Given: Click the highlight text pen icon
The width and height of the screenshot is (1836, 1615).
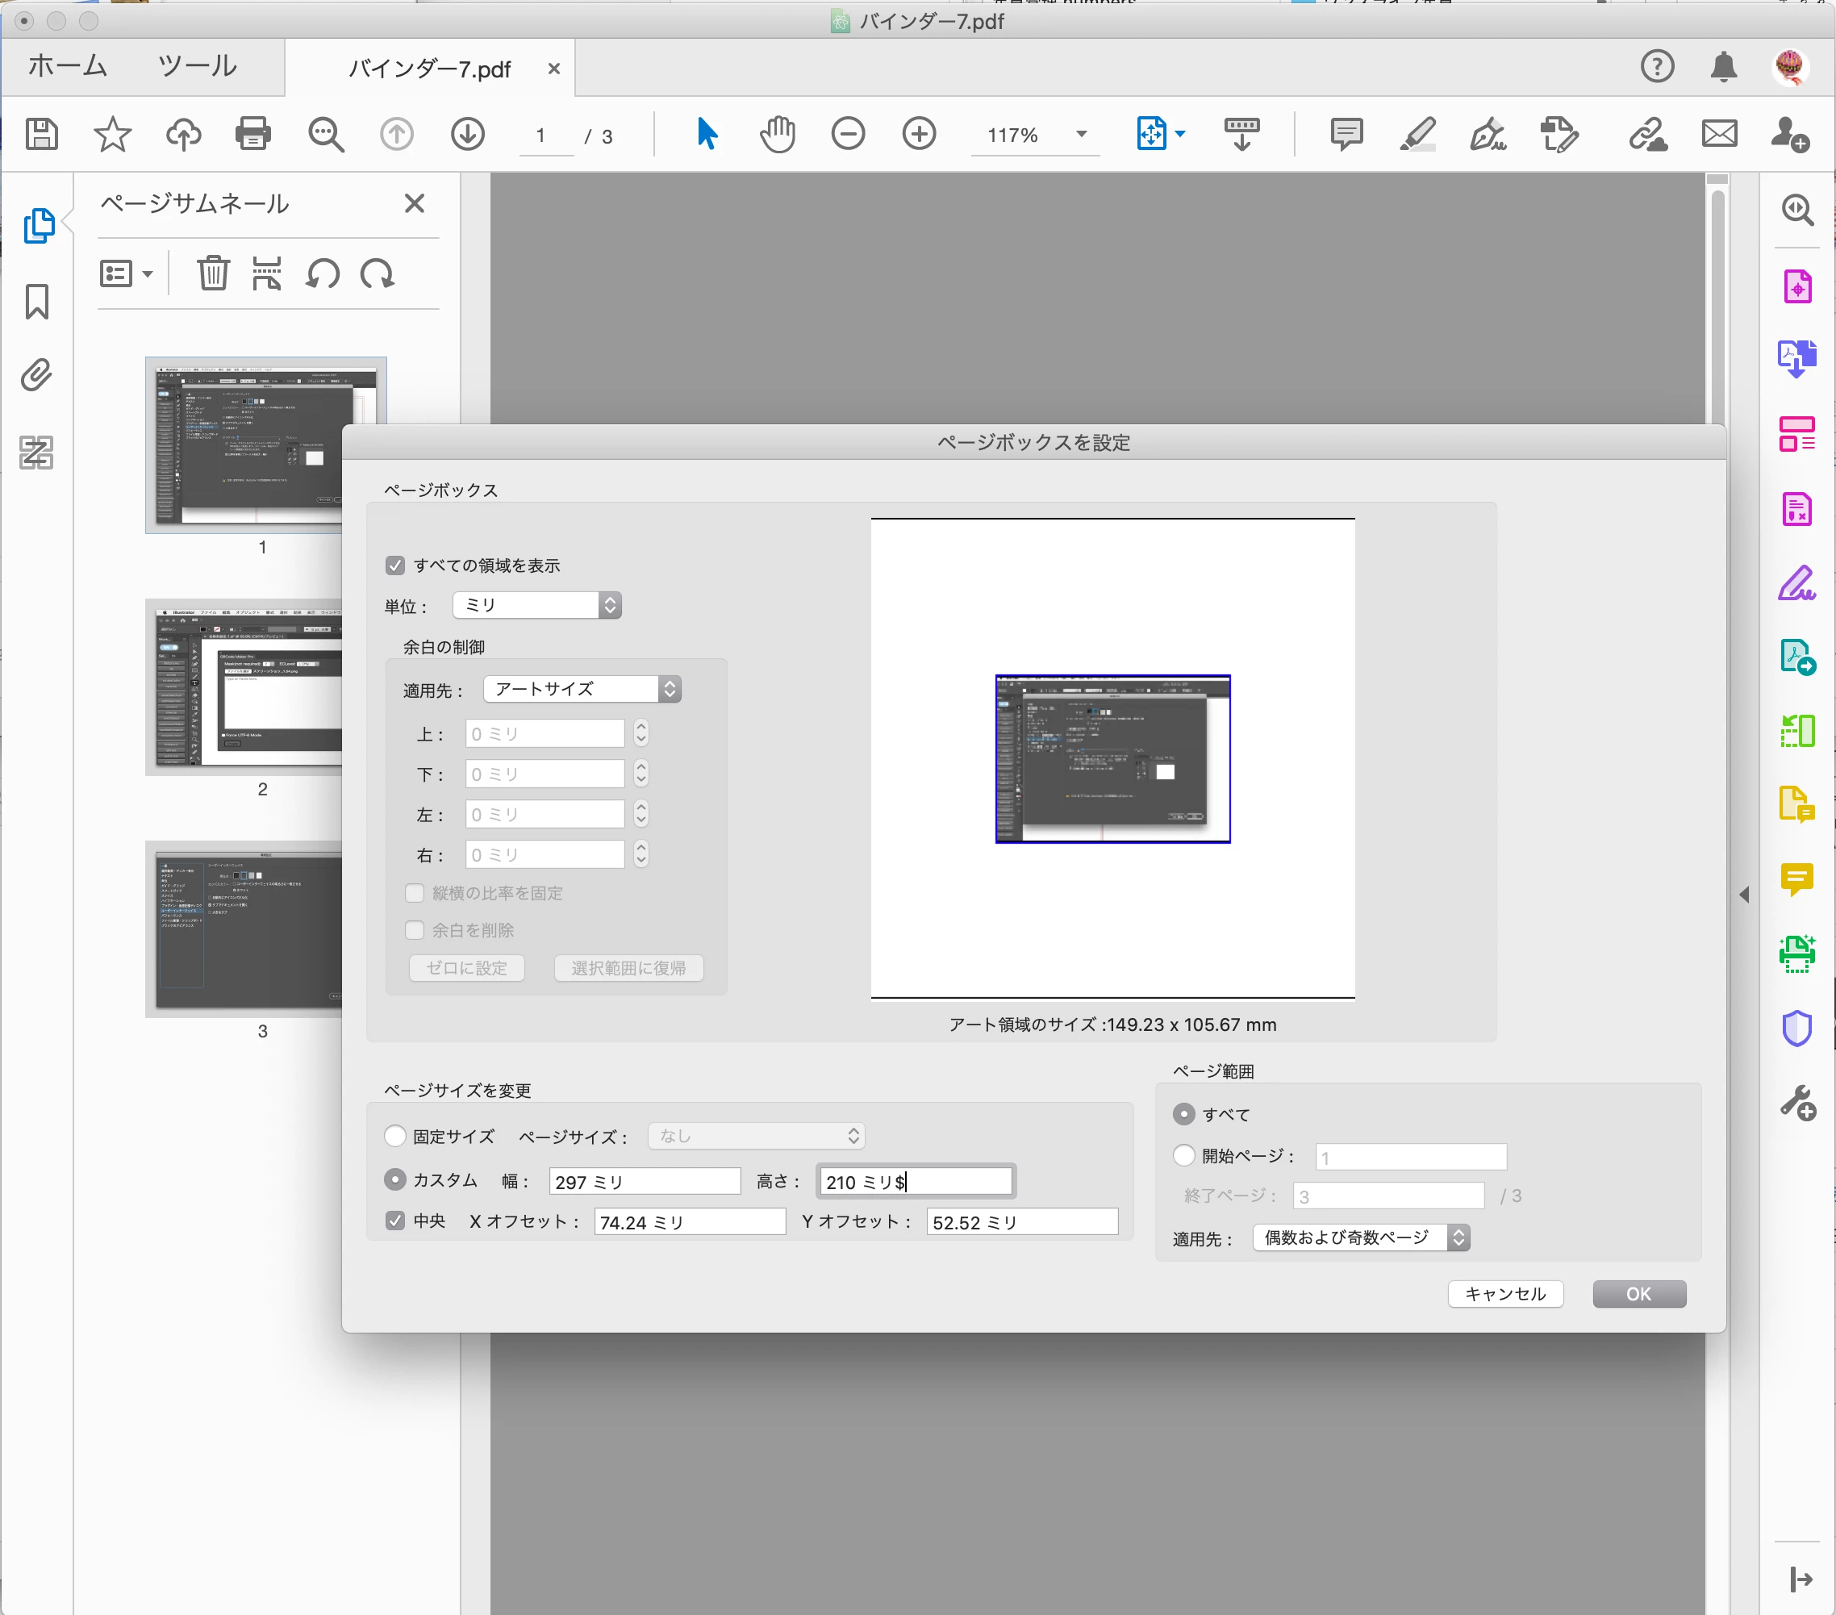Looking at the screenshot, I should [x=1417, y=135].
